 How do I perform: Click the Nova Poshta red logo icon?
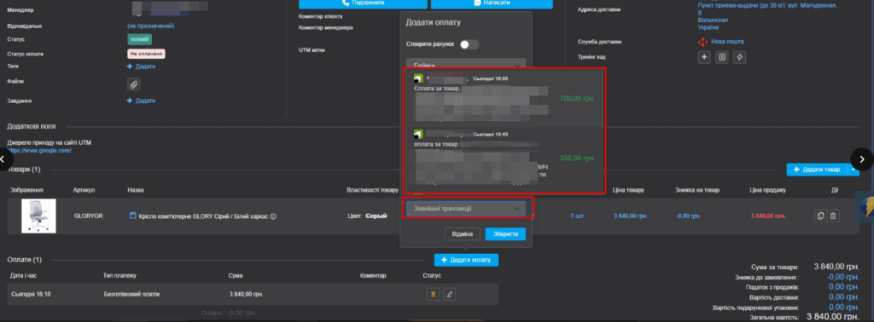(x=702, y=42)
